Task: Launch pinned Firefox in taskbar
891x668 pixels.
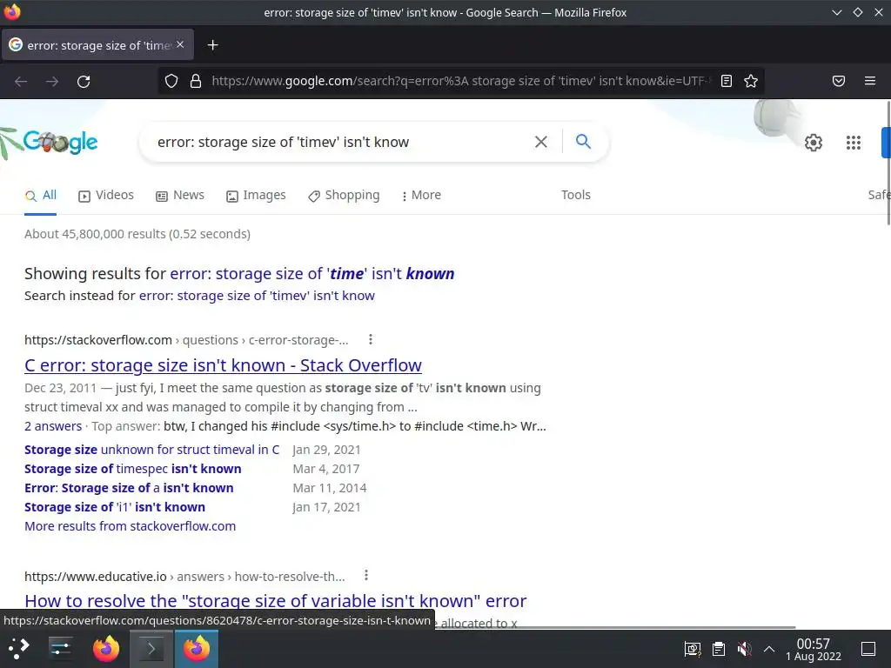Action: (x=106, y=648)
